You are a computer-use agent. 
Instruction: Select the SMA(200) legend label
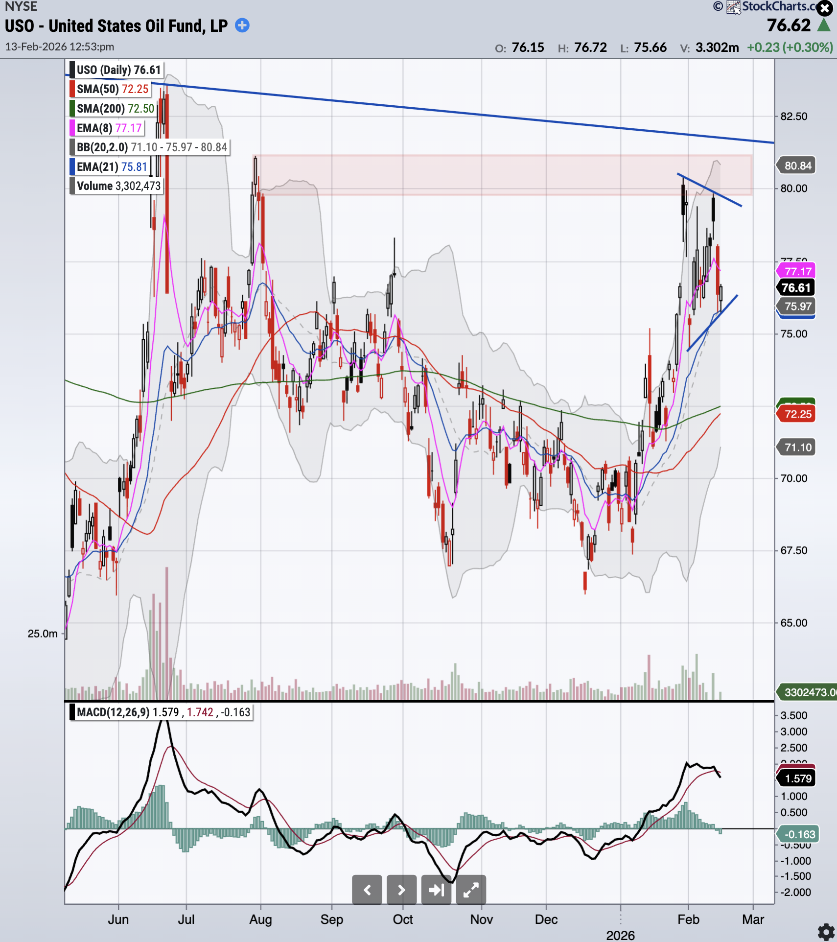tap(115, 109)
